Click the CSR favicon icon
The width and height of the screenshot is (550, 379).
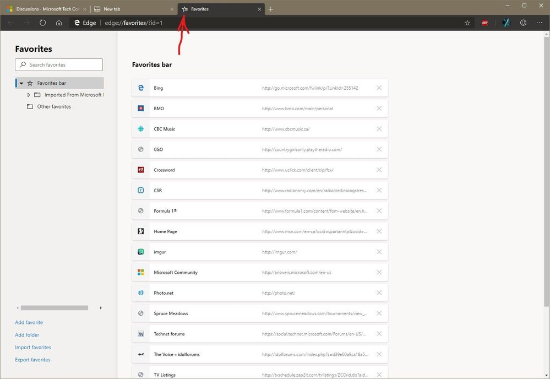pos(140,190)
